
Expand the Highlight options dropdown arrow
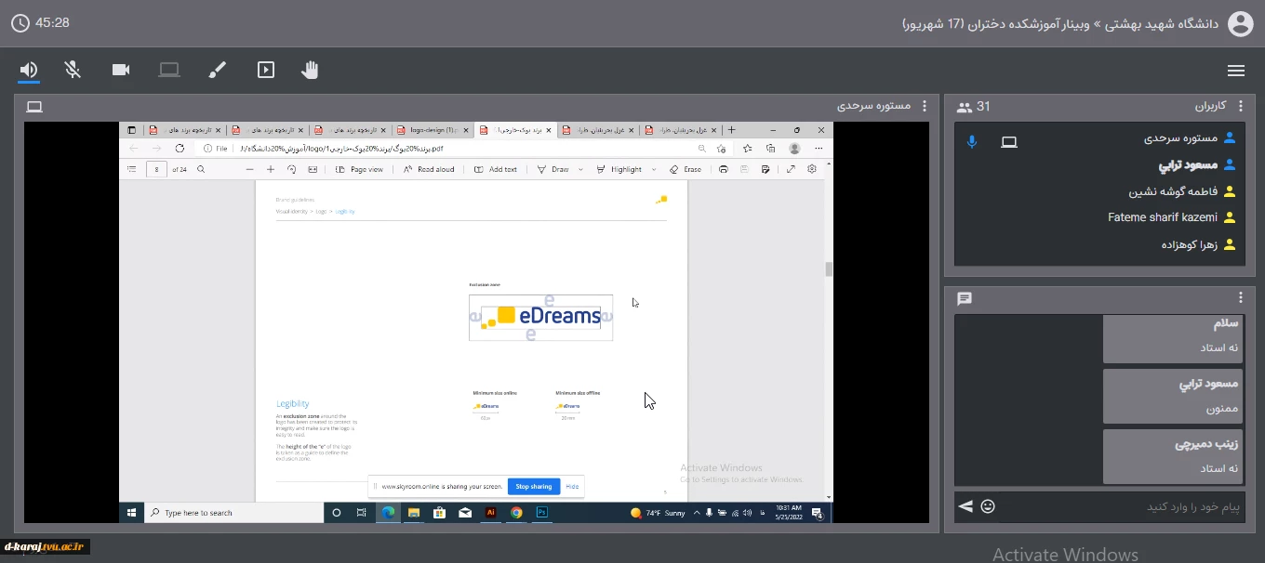(x=654, y=169)
